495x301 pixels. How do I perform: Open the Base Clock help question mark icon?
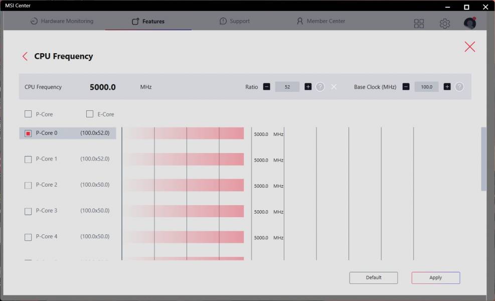point(459,87)
